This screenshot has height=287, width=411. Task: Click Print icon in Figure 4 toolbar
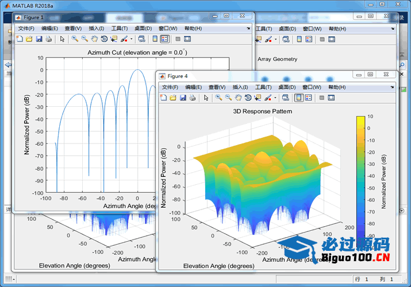coord(193,98)
